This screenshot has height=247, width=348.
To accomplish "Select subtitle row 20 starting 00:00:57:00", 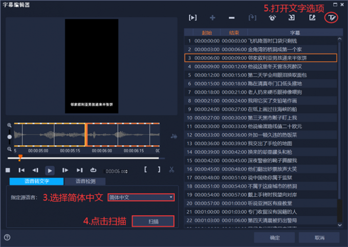I will point(260,204).
